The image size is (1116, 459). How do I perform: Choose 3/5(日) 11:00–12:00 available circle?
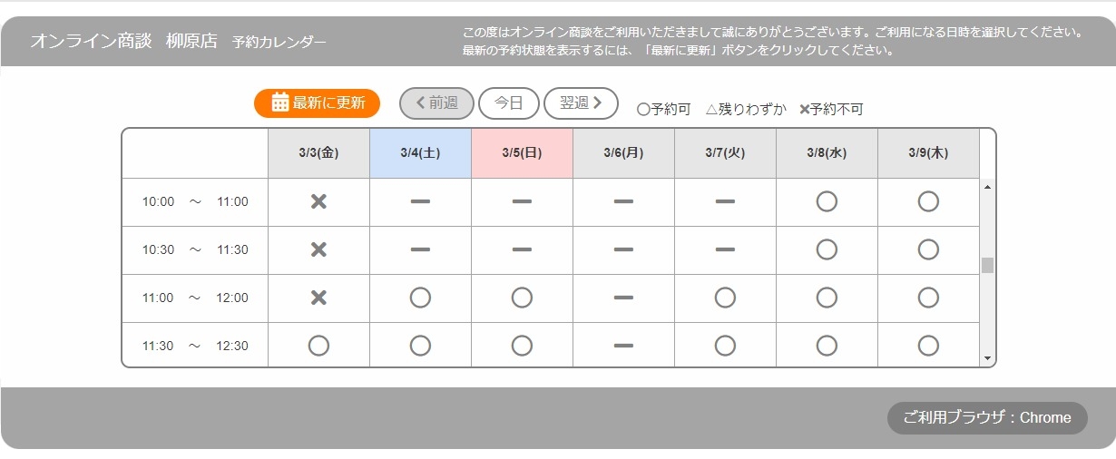(x=522, y=298)
